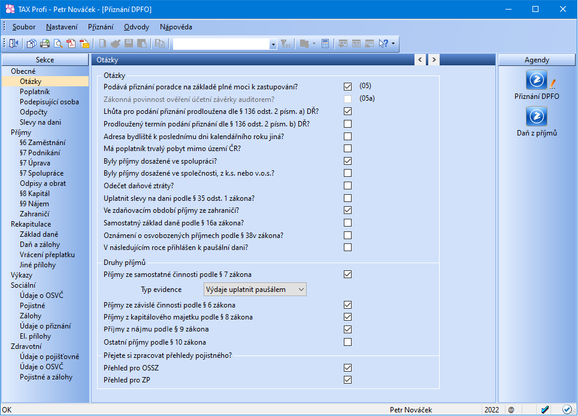Image resolution: width=578 pixels, height=416 pixels.
Task: Click last window-layout toolbar icon
Action: 370,44
